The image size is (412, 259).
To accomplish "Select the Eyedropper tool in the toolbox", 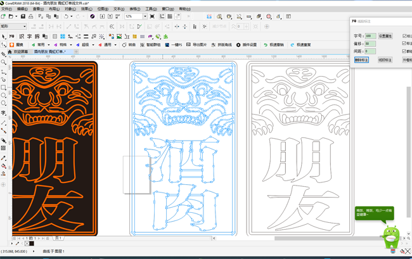I will pyautogui.click(x=3, y=158).
